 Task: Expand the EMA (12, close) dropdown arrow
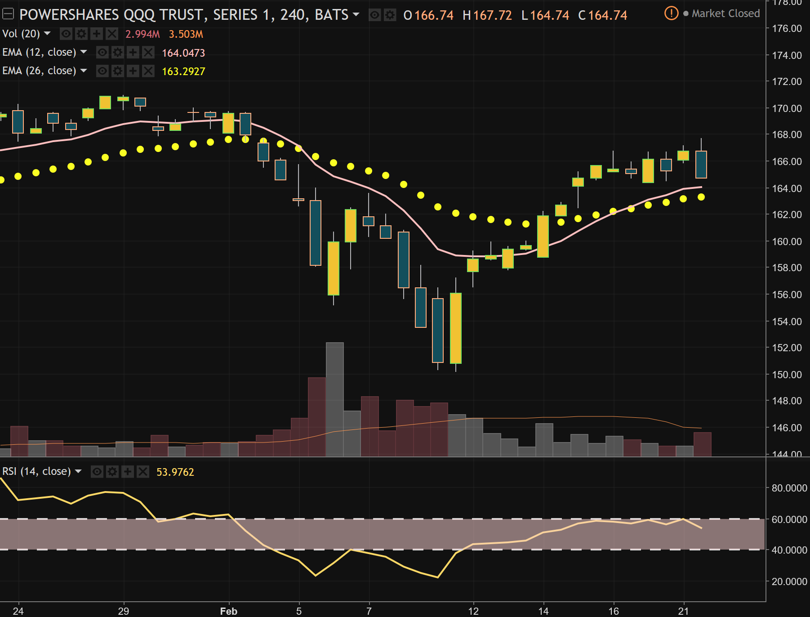(84, 52)
